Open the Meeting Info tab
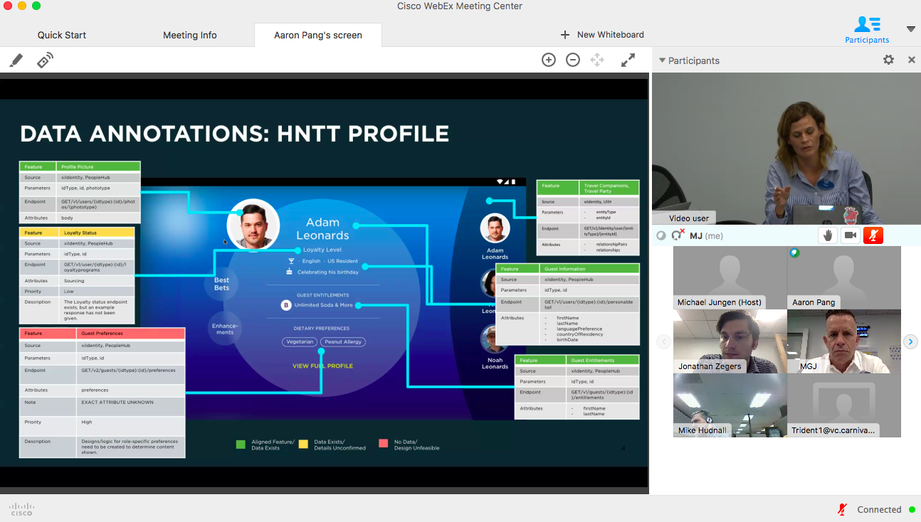This screenshot has width=921, height=522. [x=190, y=35]
